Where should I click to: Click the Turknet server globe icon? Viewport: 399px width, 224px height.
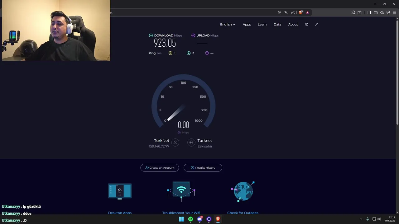[x=191, y=142]
